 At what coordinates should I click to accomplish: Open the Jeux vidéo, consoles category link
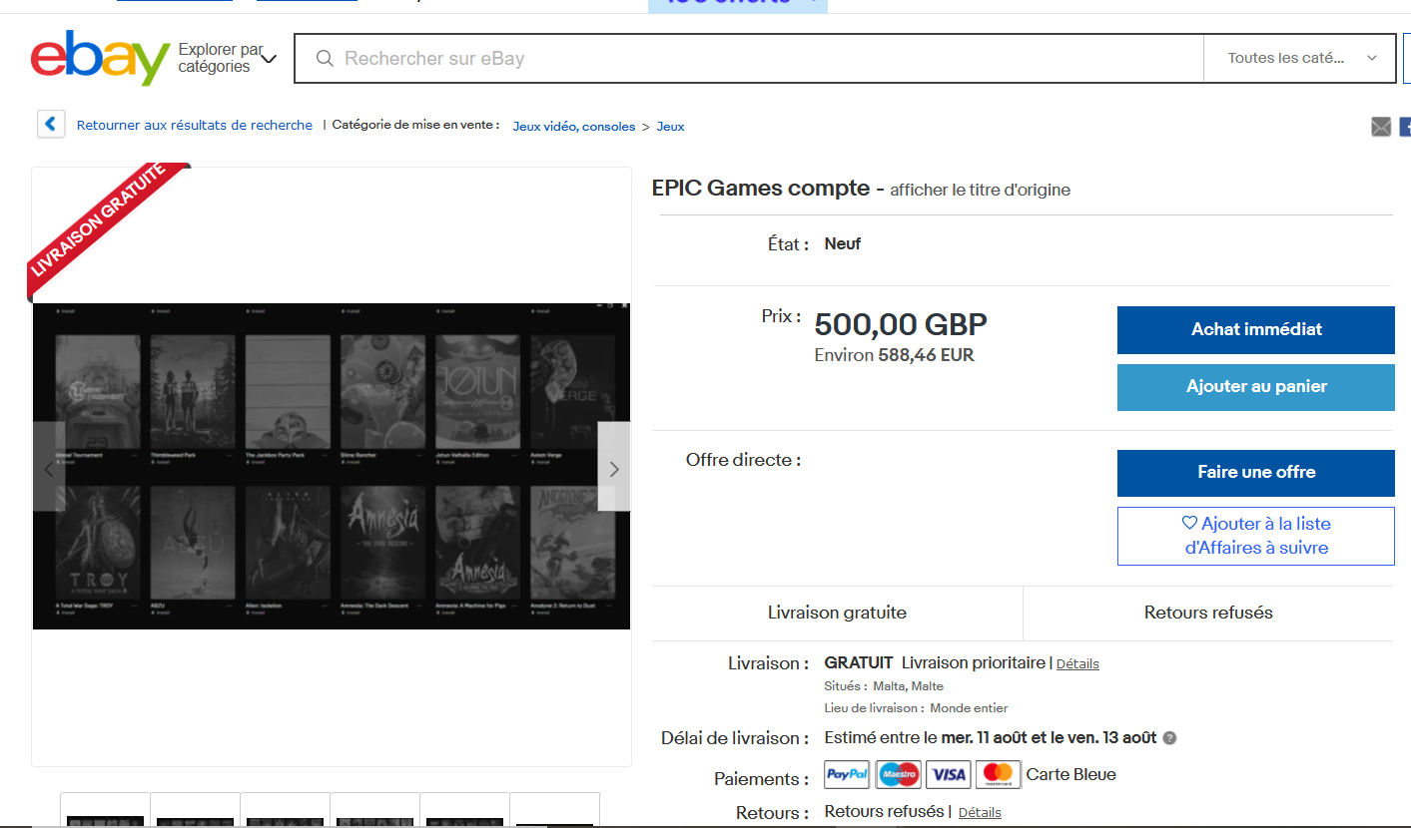click(x=574, y=127)
